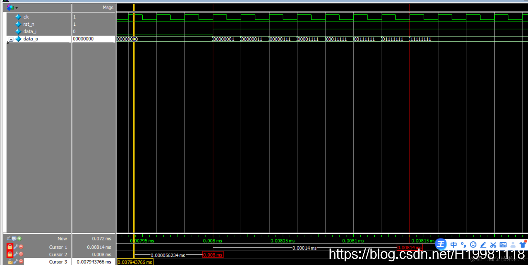The image size is (528, 265).
Task: Click the input method logo icon
Action: tap(441, 244)
